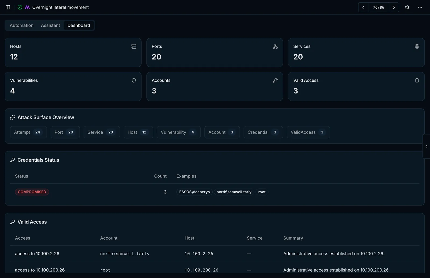The width and height of the screenshot is (430, 278).
Task: Click the 76/86 page counter
Action: tap(378, 7)
